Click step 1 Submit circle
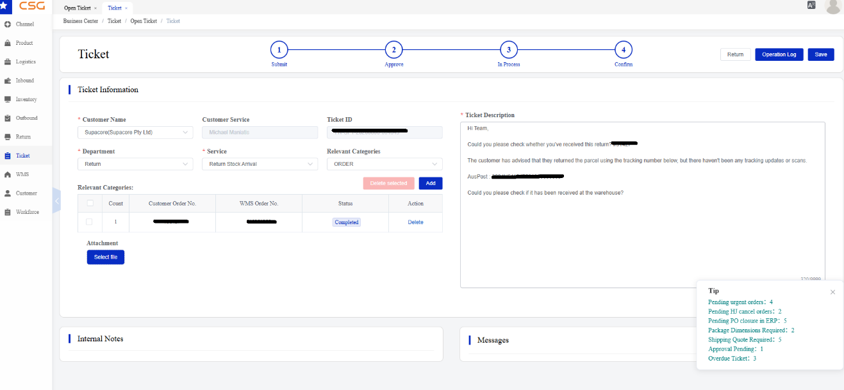 tap(279, 49)
